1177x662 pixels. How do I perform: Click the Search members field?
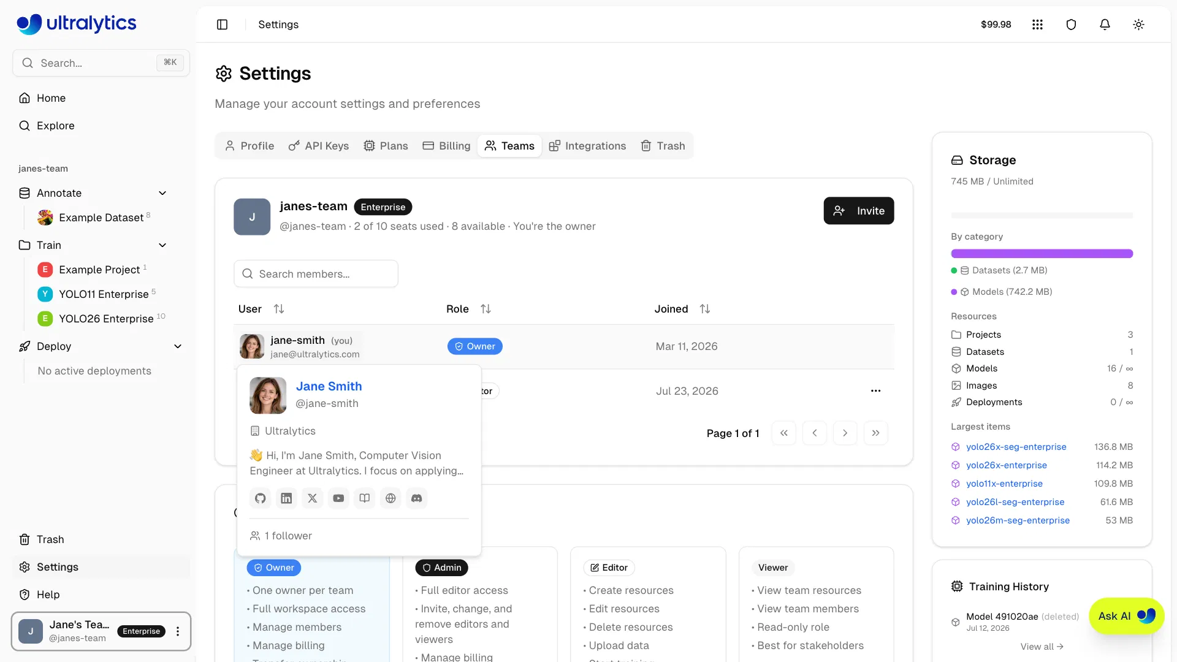pyautogui.click(x=316, y=274)
